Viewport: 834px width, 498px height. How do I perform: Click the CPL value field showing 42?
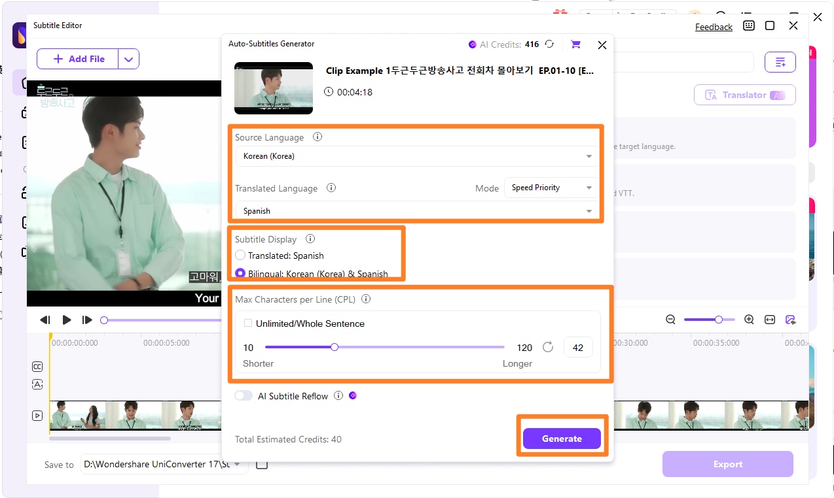tap(578, 348)
